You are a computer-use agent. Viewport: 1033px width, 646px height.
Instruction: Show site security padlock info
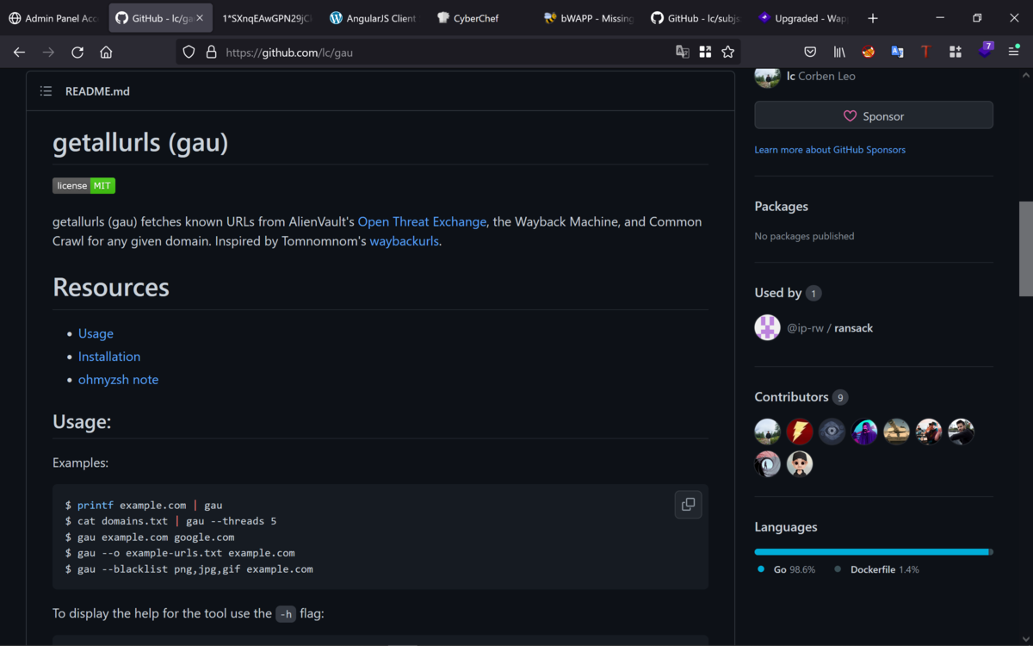pos(211,52)
